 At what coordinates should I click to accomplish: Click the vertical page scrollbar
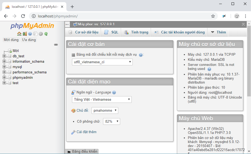click(x=249, y=61)
